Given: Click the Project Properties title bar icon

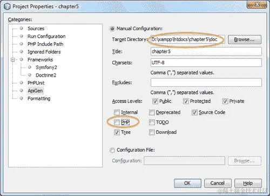Looking at the screenshot, I should [7, 6].
